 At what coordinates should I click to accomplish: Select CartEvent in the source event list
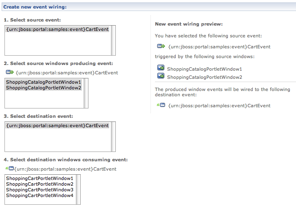[x=57, y=30]
